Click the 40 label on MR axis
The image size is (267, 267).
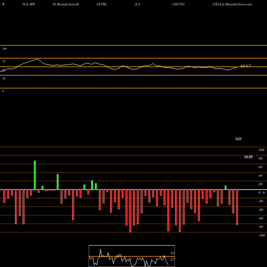(261, 176)
